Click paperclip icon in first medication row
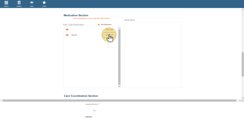 point(112,29)
